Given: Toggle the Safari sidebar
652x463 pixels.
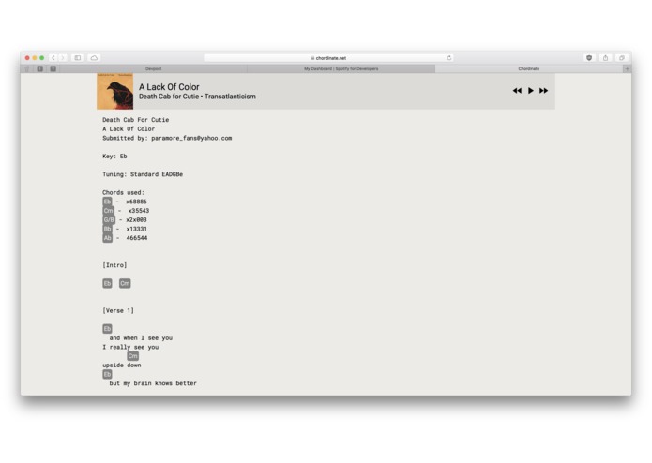Looking at the screenshot, I should 78,58.
